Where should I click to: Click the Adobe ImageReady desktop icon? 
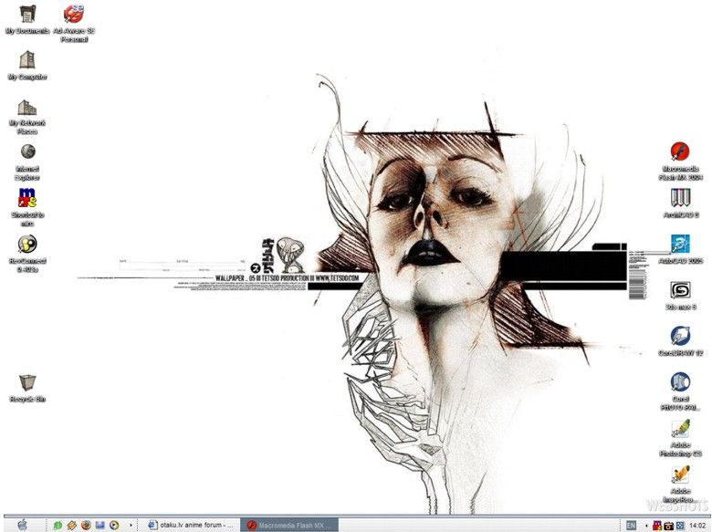click(680, 484)
